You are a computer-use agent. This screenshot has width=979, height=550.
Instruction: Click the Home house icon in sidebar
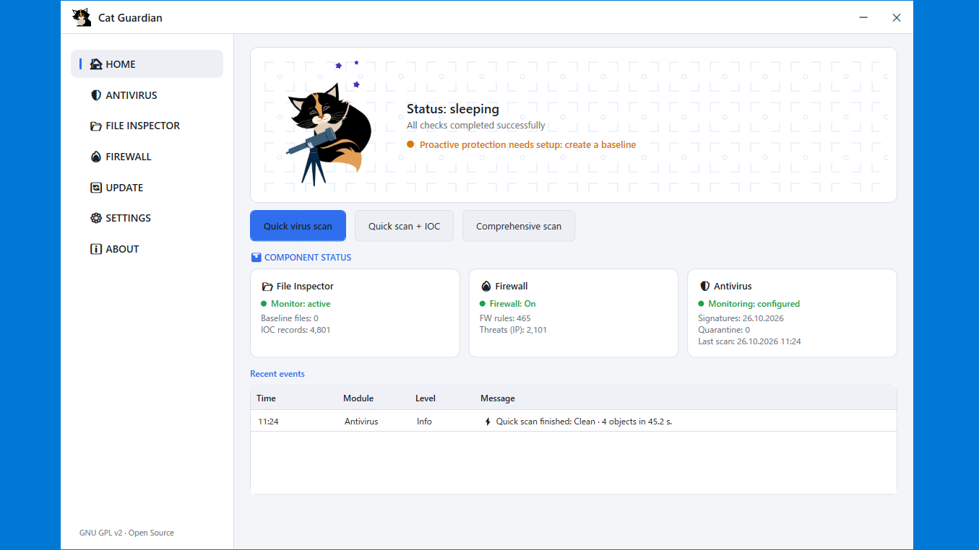(x=96, y=64)
